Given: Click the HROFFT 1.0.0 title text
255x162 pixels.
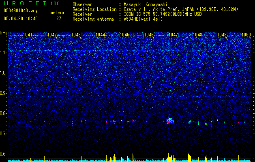Looking at the screenshot, I should point(32,3).
